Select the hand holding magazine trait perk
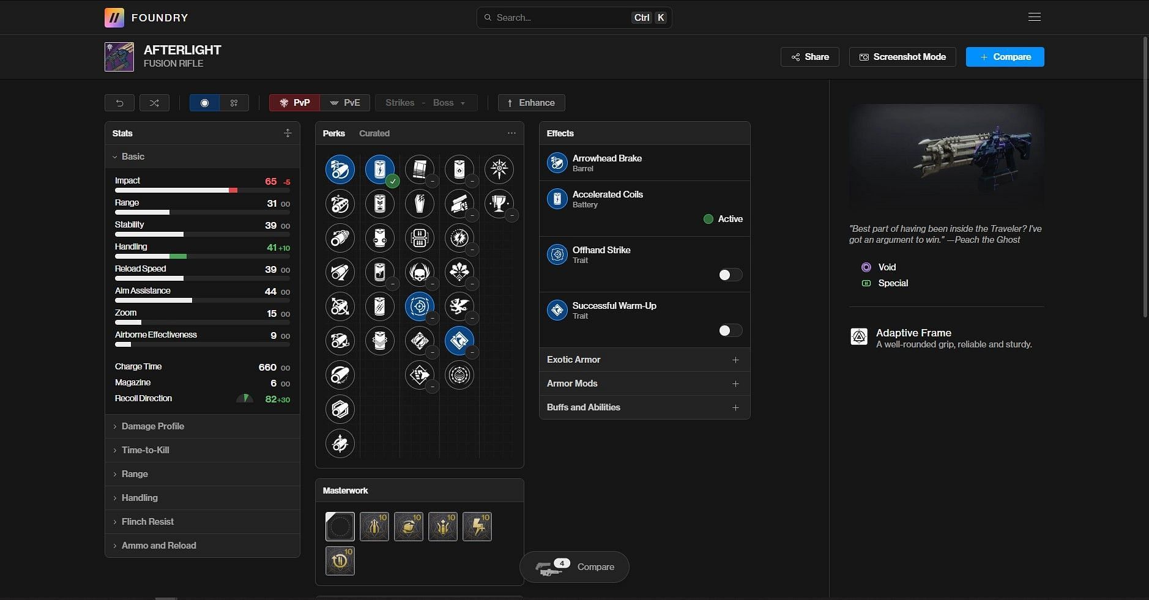Screen dimensions: 1149x600 [x=459, y=204]
